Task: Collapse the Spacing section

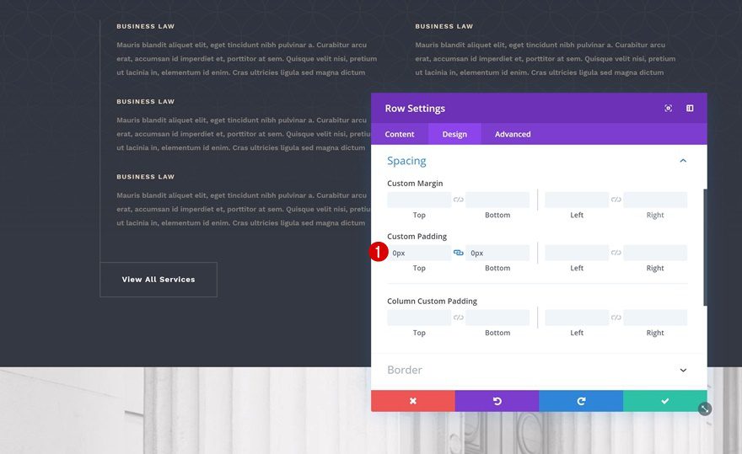Action: [x=683, y=161]
